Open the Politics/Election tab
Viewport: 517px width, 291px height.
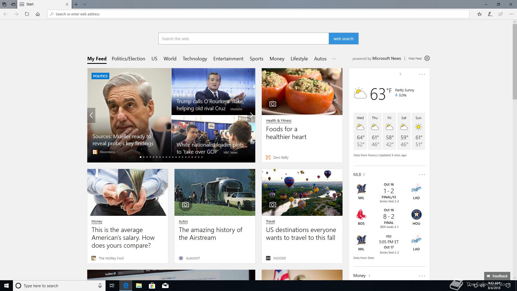coord(128,59)
